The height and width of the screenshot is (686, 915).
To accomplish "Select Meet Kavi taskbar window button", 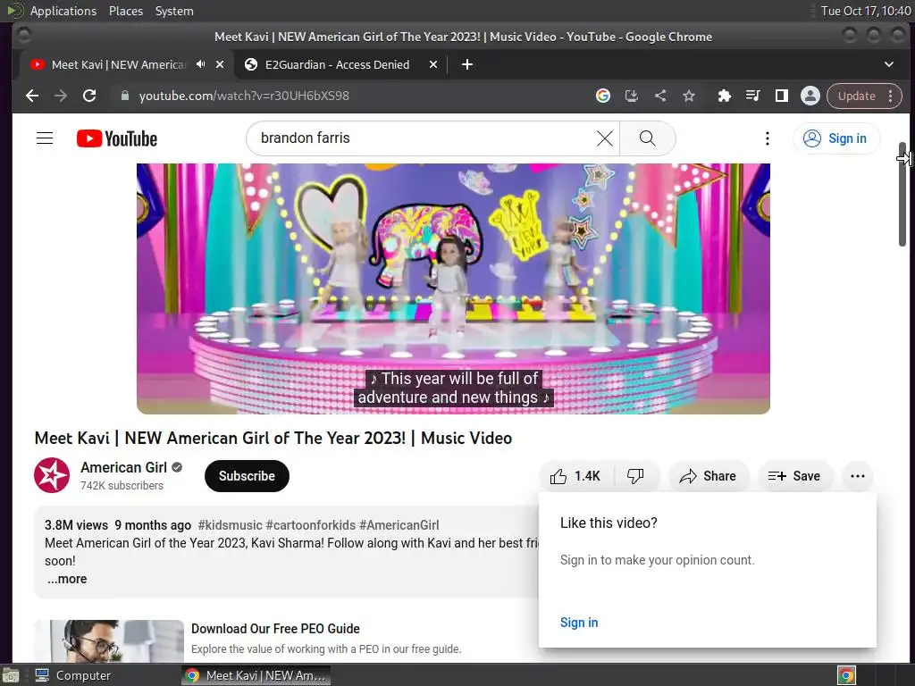I will click(256, 675).
